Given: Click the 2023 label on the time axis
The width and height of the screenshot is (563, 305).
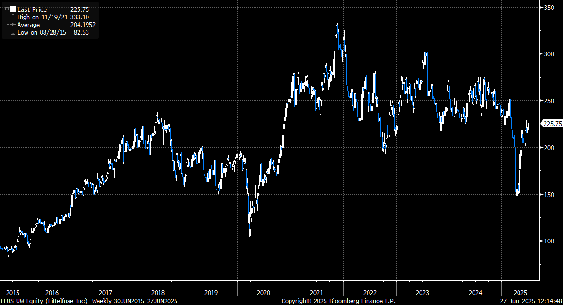Looking at the screenshot, I should tap(422, 293).
